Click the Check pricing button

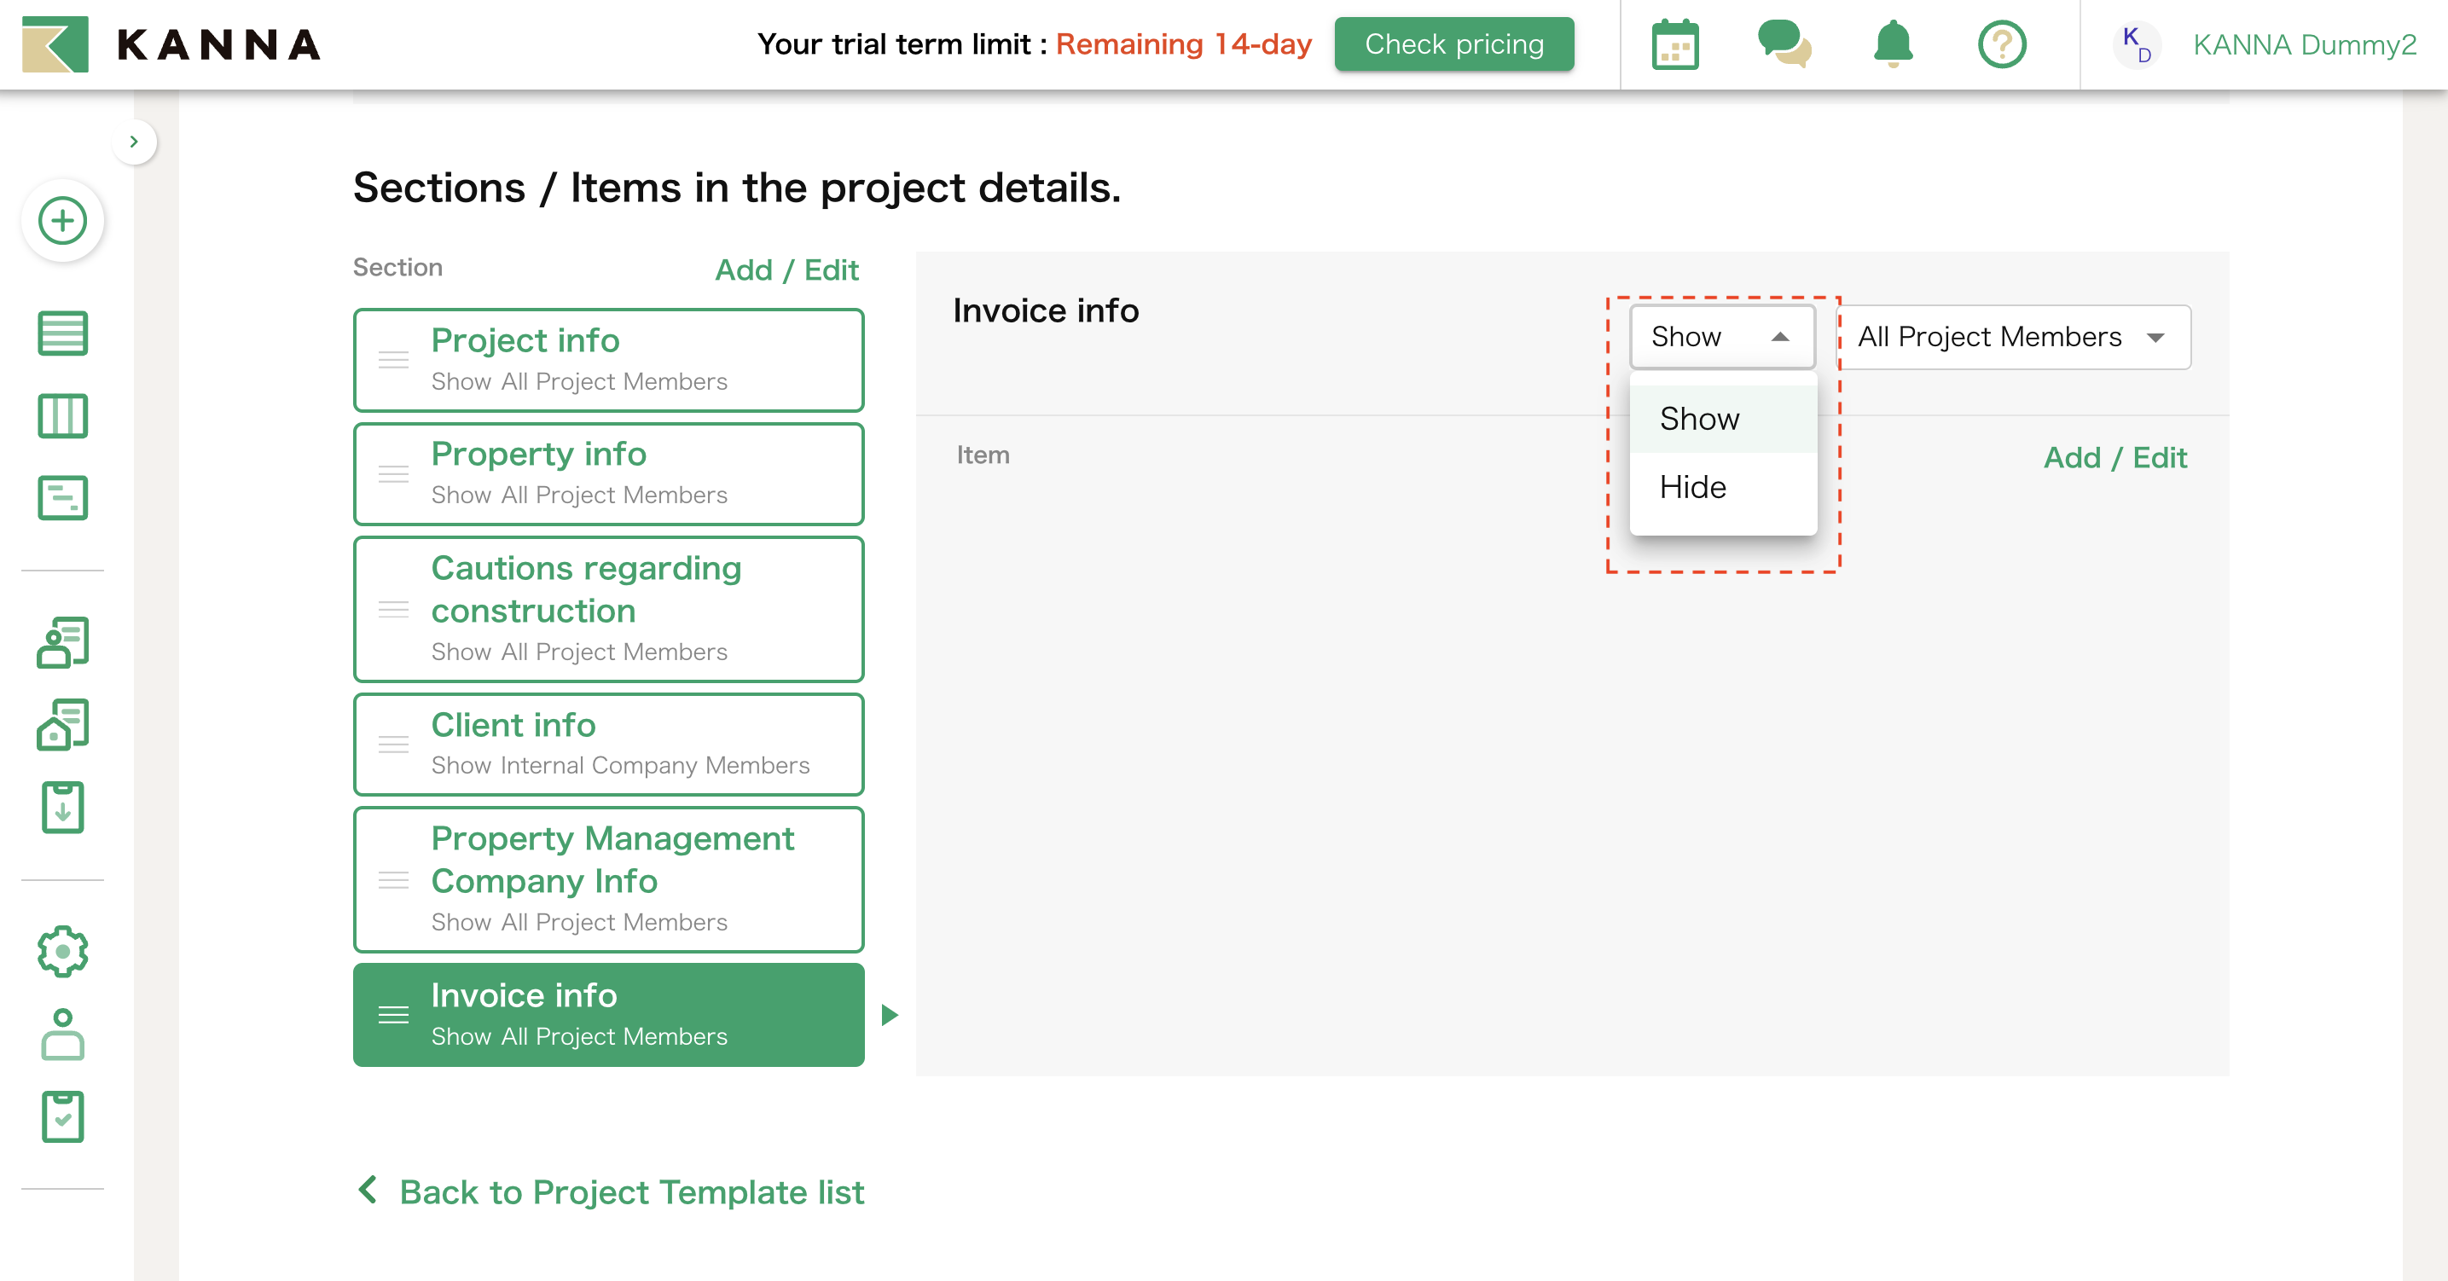pyautogui.click(x=1453, y=44)
